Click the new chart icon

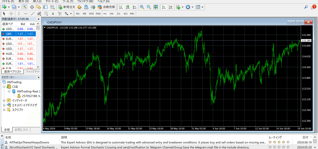point(4,7)
